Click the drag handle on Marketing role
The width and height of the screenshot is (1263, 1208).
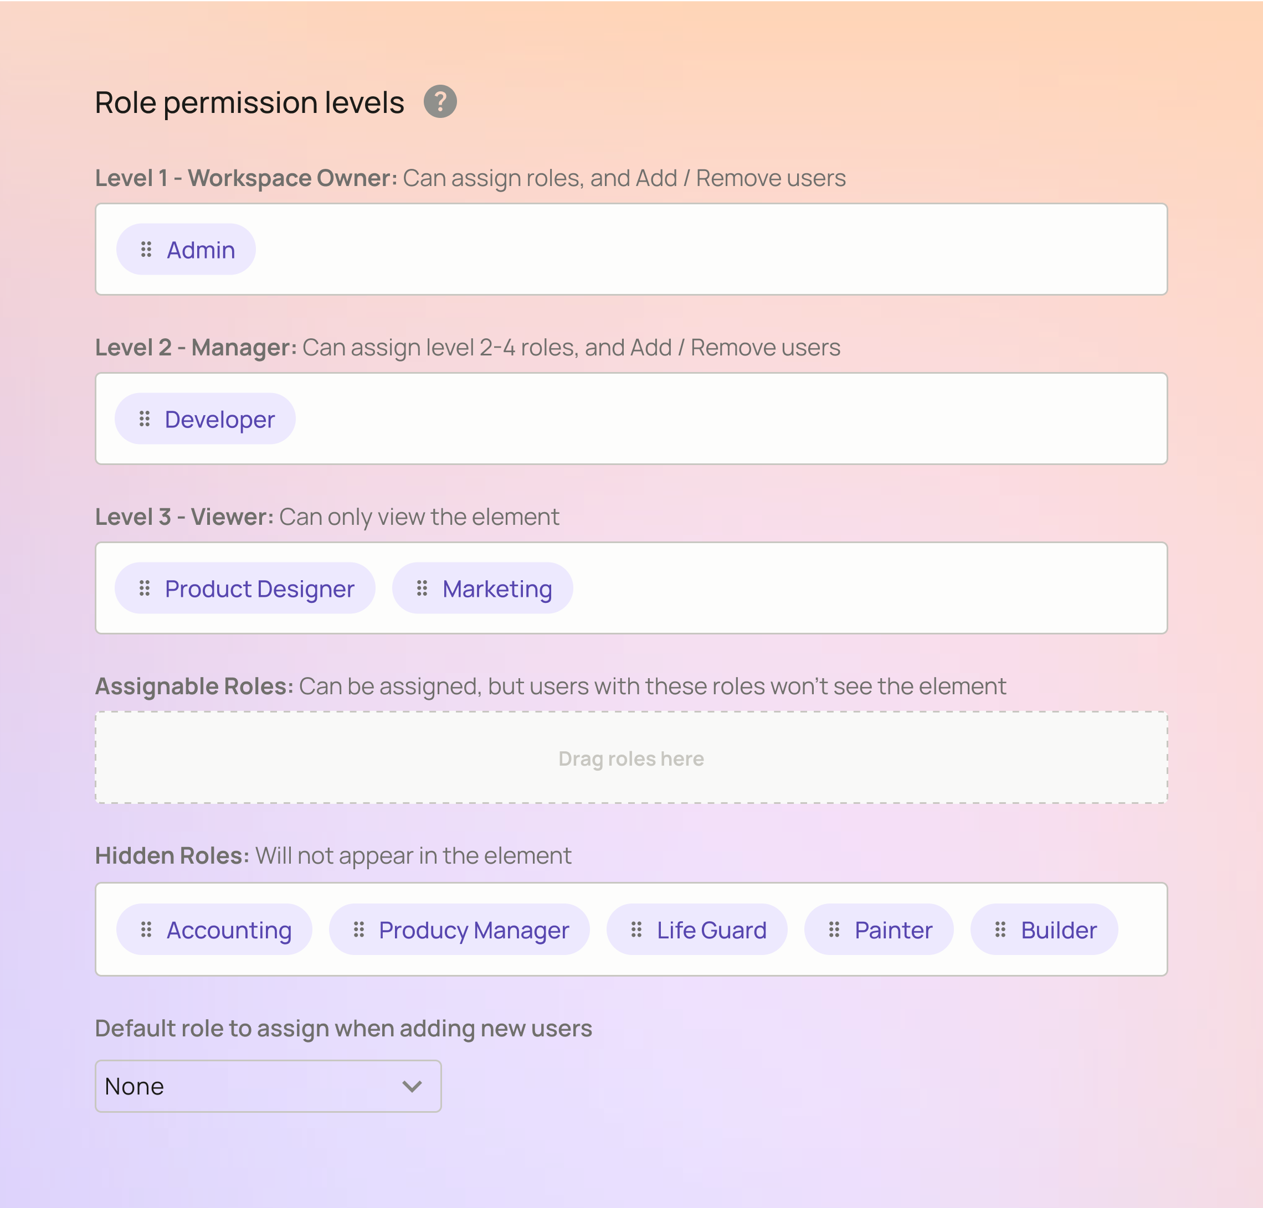[422, 588]
